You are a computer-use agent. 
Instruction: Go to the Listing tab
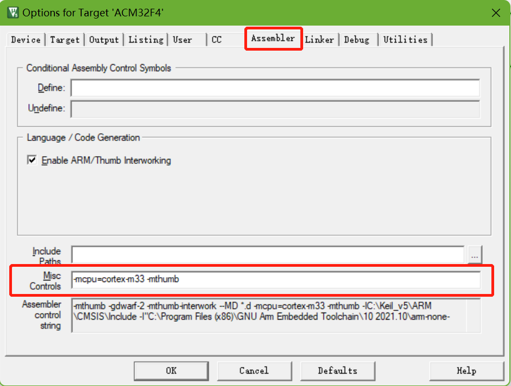click(146, 40)
